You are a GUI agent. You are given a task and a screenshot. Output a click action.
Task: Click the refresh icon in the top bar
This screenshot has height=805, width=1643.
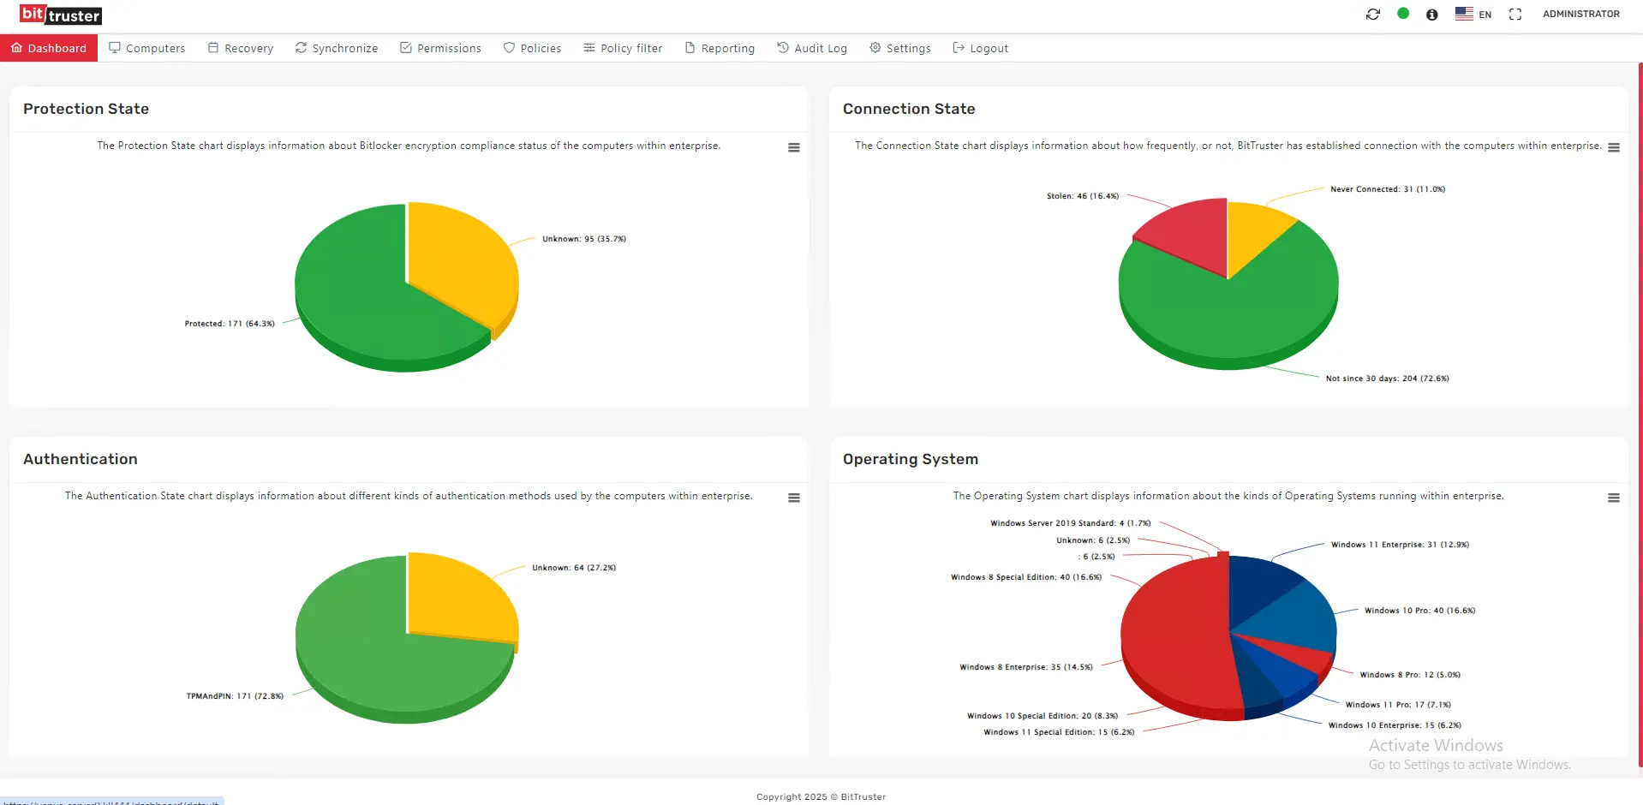[1372, 14]
